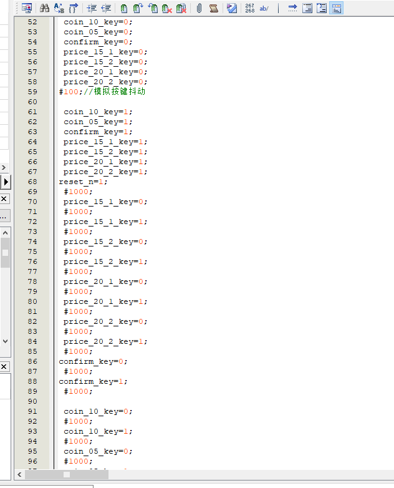Click line number 96 in the gutter
The image size is (394, 488).
click(32, 461)
